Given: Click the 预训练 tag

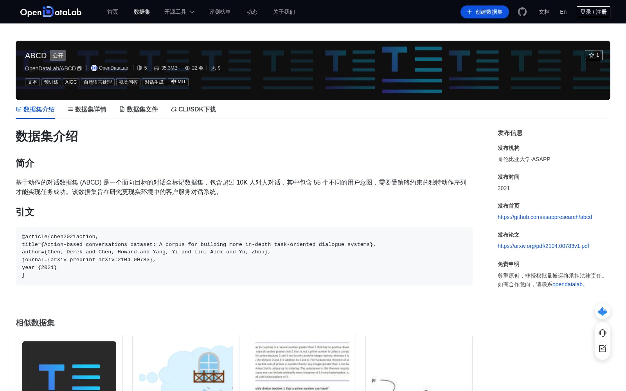Looking at the screenshot, I should (51, 82).
